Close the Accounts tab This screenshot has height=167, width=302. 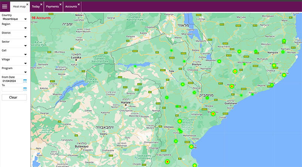[x=79, y=4]
